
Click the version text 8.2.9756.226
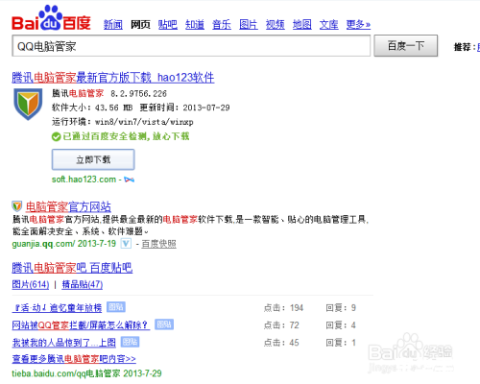[138, 93]
